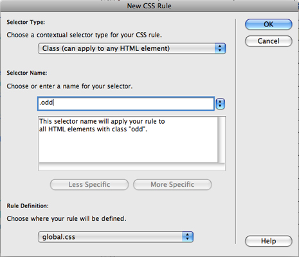Click the New CSS Rule title bar
This screenshot has height=257, width=299.
pos(149,6)
